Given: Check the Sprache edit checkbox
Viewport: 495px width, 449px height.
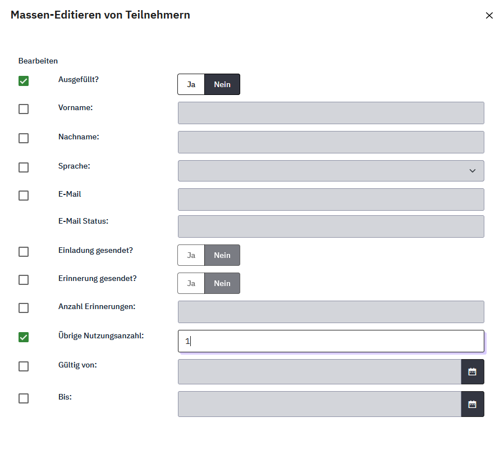Looking at the screenshot, I should 24,167.
